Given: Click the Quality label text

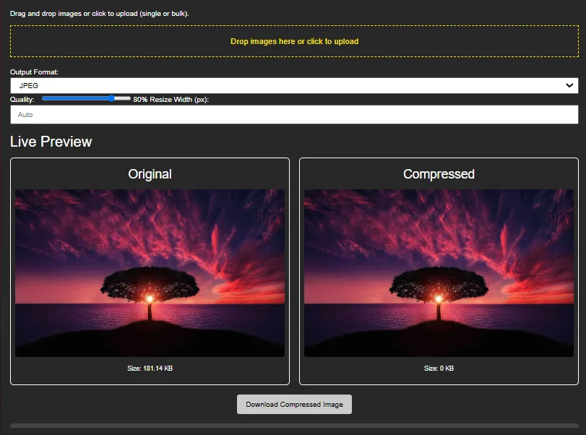Looking at the screenshot, I should (x=22, y=100).
